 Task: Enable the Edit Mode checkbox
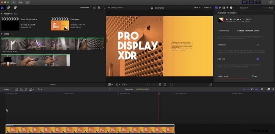[x=257, y=45]
